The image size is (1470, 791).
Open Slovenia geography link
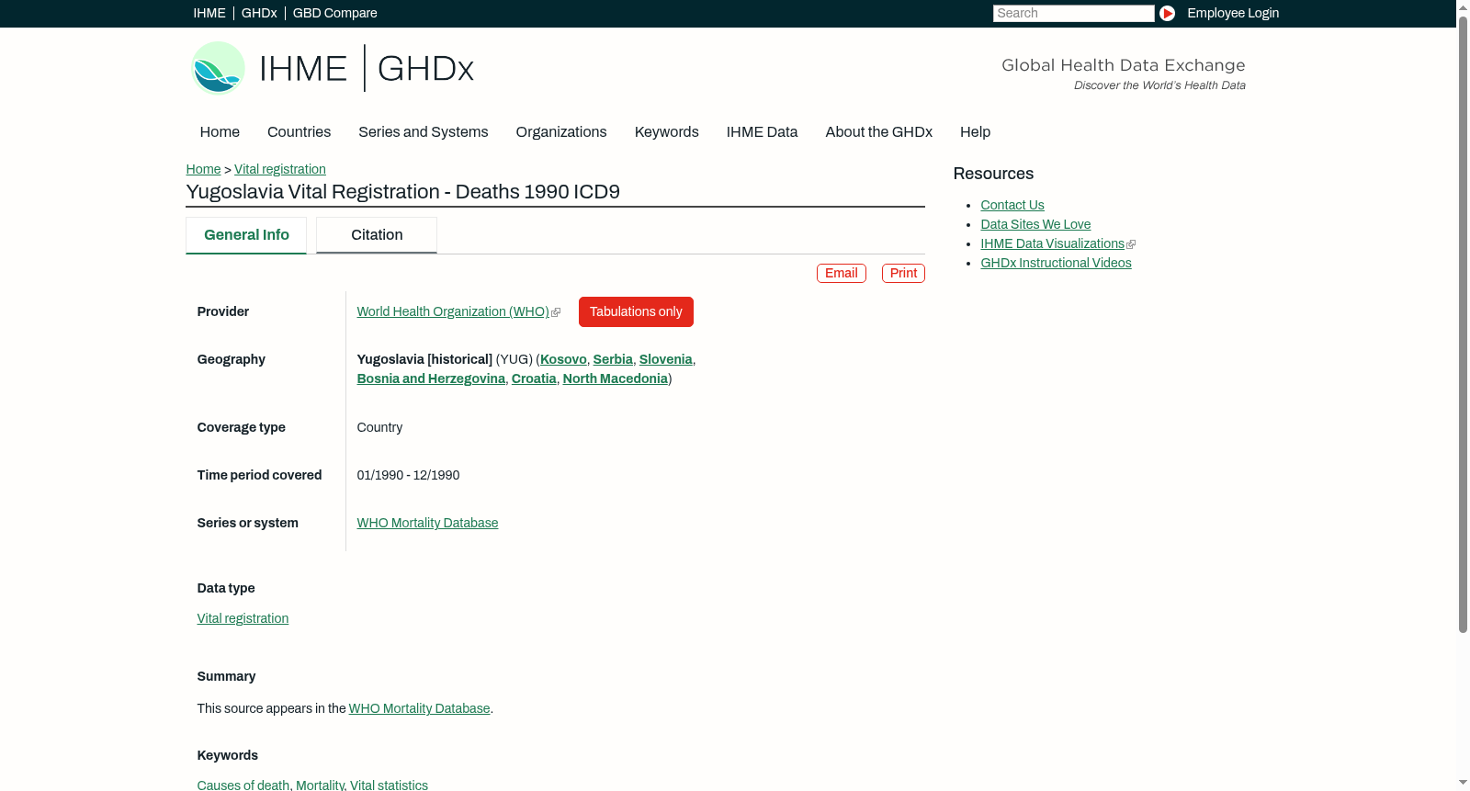666,360
